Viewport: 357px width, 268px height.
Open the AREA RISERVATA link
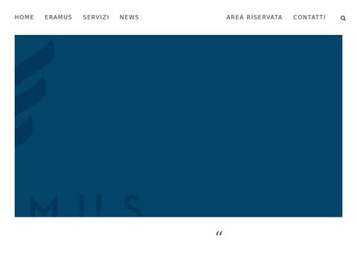[x=254, y=17]
